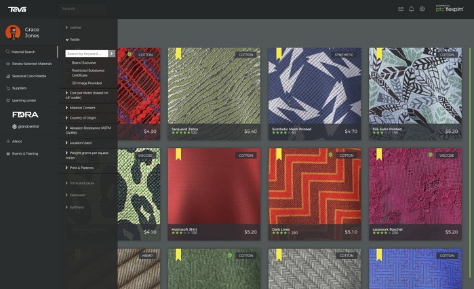Expand the Location Used filter
Viewport: 474px width, 289px height.
coord(66,142)
